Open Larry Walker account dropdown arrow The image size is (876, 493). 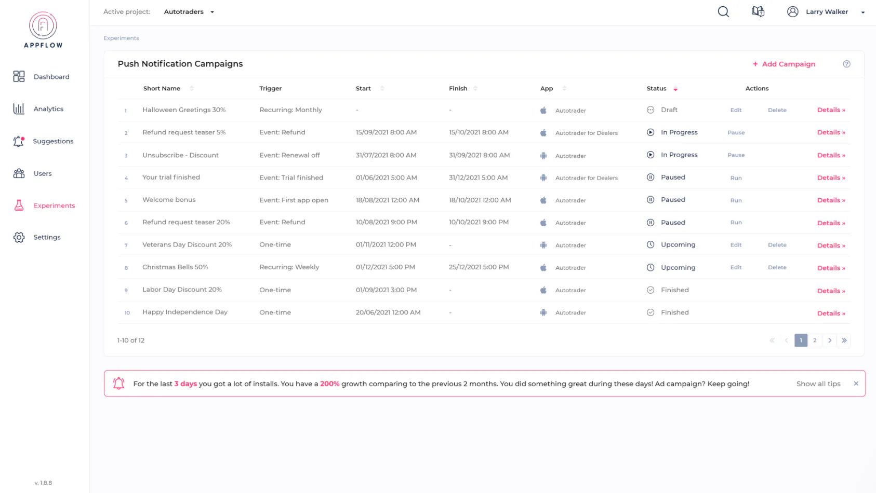(x=862, y=12)
